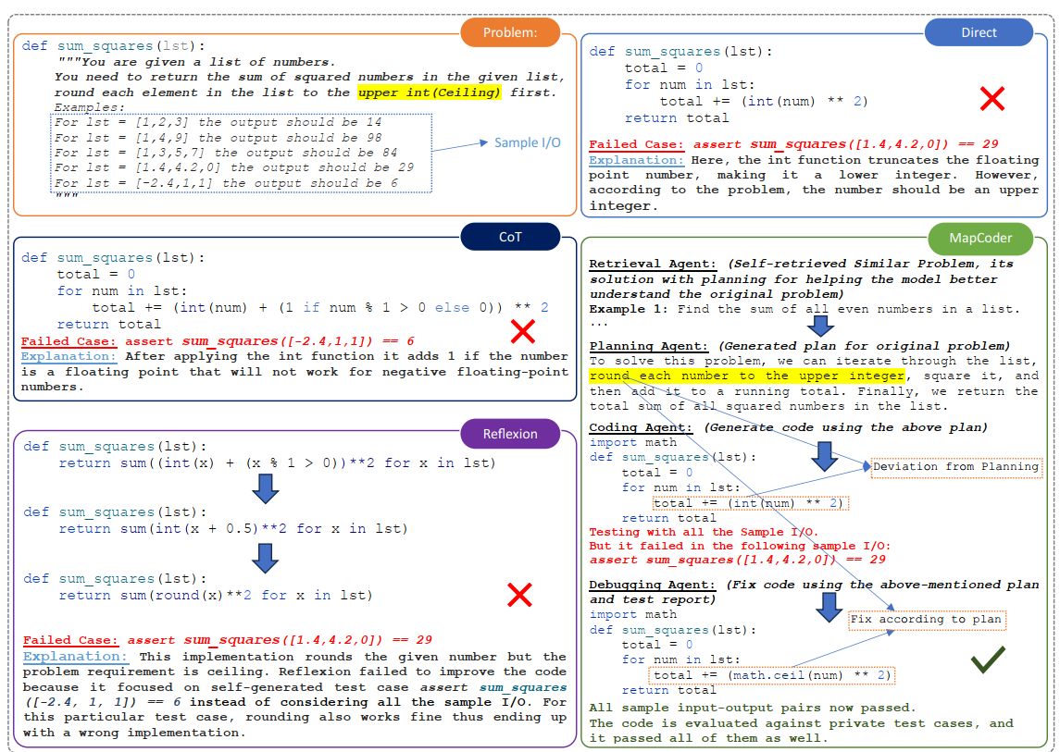1060x752 pixels.
Task: Click the 'Coding Agent:' heading
Action: click(641, 427)
